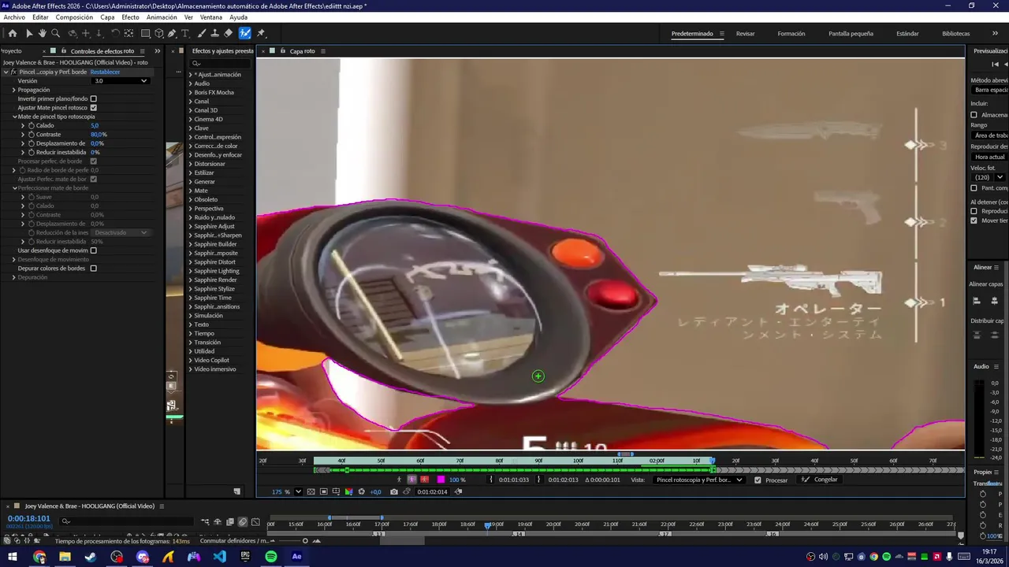Click the Calado value 5,0
The image size is (1009, 567).
click(95, 126)
